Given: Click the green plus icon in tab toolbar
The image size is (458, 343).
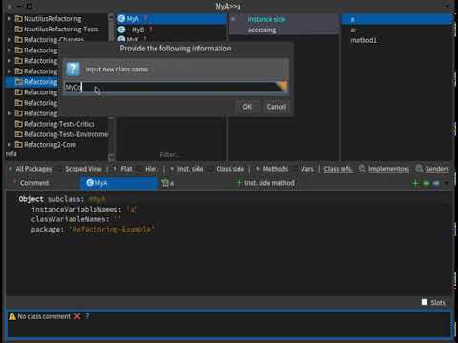Looking at the screenshot, I should [x=415, y=183].
